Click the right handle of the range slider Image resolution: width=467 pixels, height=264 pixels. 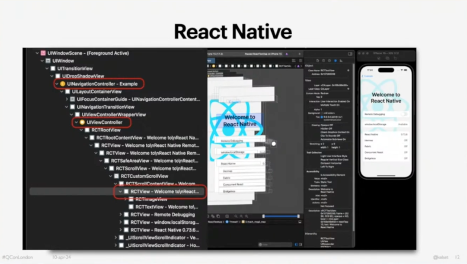click(298, 216)
